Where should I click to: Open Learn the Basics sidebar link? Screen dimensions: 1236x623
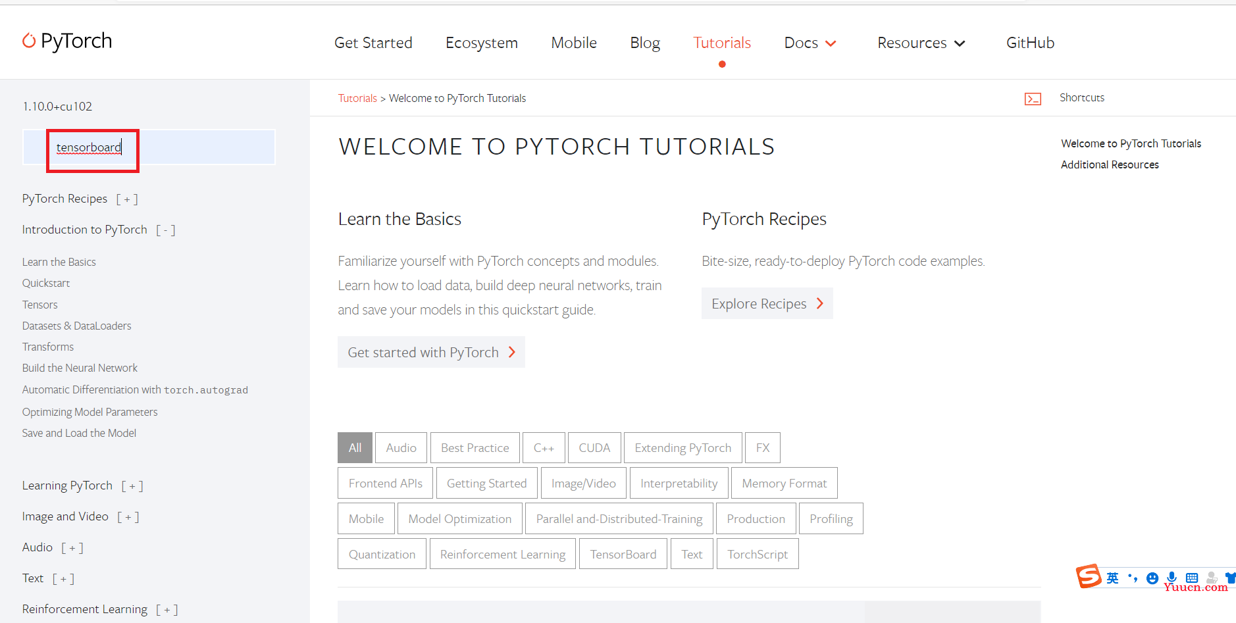click(x=59, y=262)
